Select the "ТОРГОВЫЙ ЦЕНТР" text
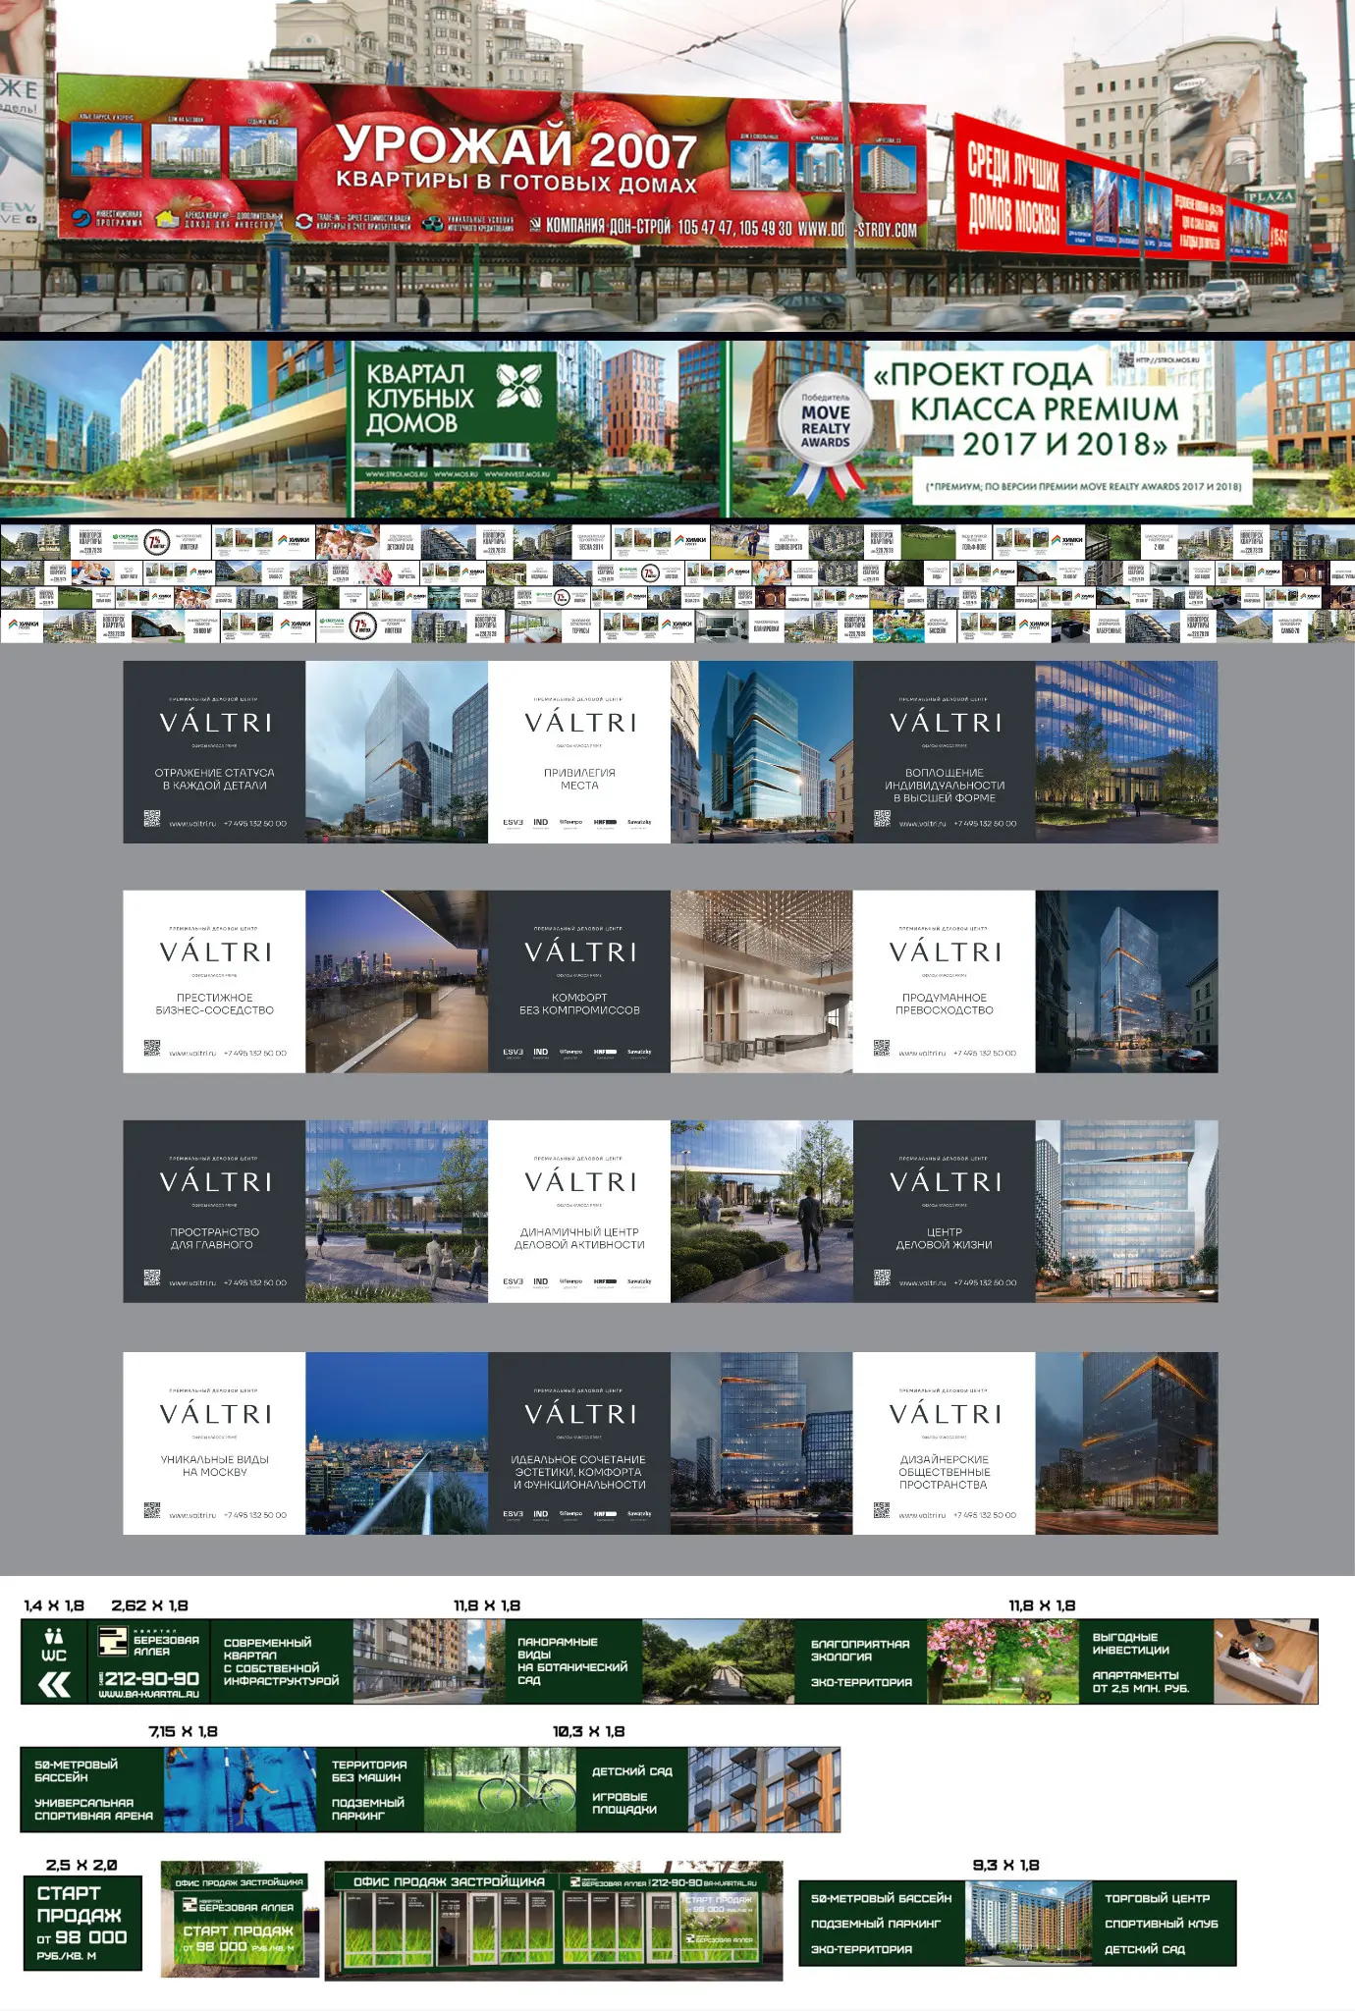Image resolution: width=1355 pixels, height=2011 pixels. [1157, 1898]
